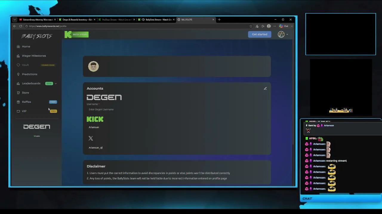Screen dimensions: 382x214
Task: Click the bookmark star icon in address bar
Action: tap(251, 26)
